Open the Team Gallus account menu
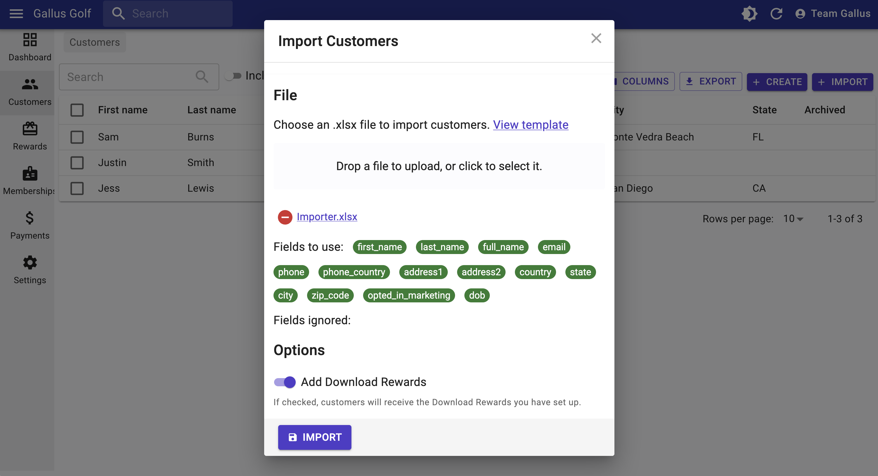 833,14
